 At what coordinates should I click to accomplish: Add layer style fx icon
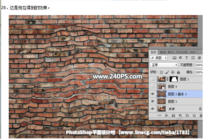[x=167, y=116]
